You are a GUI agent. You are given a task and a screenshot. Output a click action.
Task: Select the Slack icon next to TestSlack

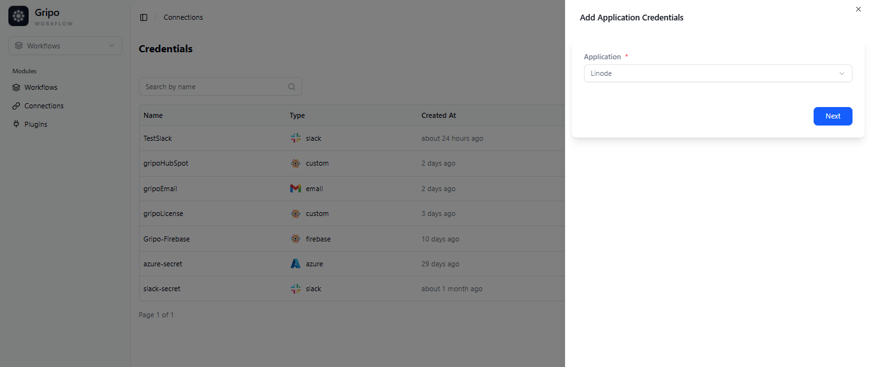point(295,138)
